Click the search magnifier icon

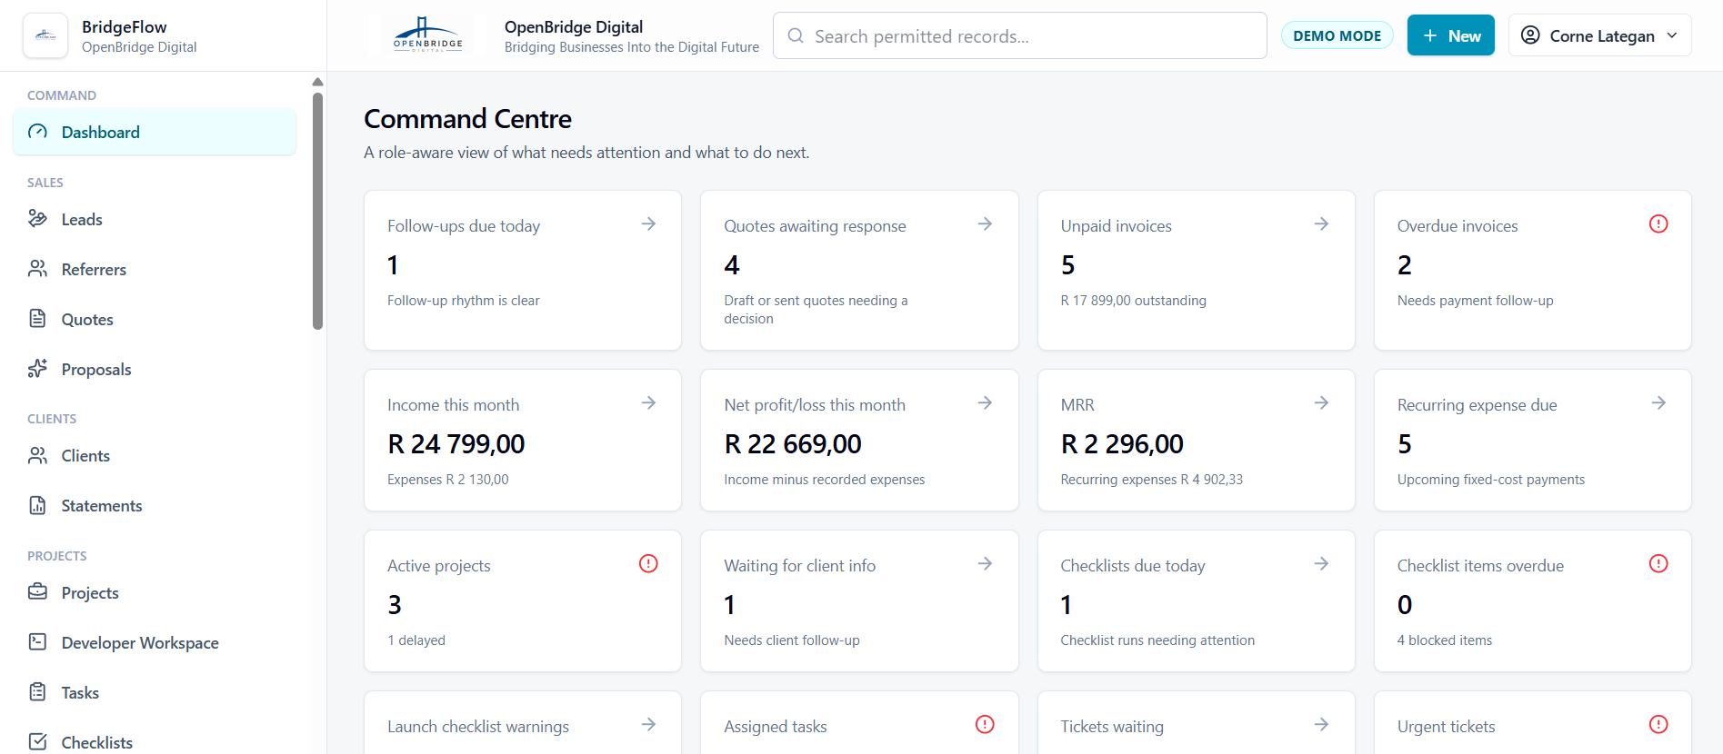tap(796, 35)
